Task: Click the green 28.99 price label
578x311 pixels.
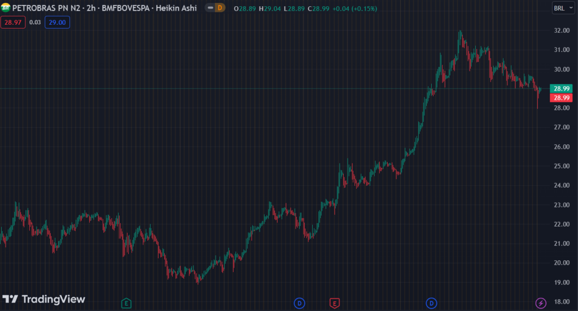Action: 561,88
